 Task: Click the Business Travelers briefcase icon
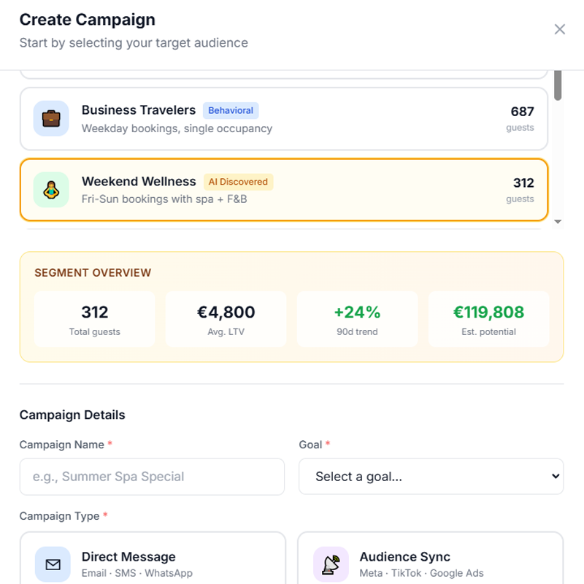click(x=51, y=118)
